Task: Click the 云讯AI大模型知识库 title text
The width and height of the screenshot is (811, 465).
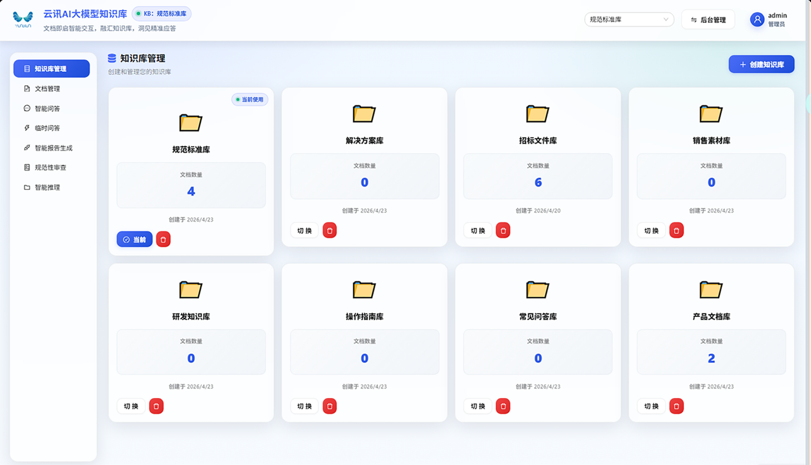Action: pyautogui.click(x=85, y=14)
